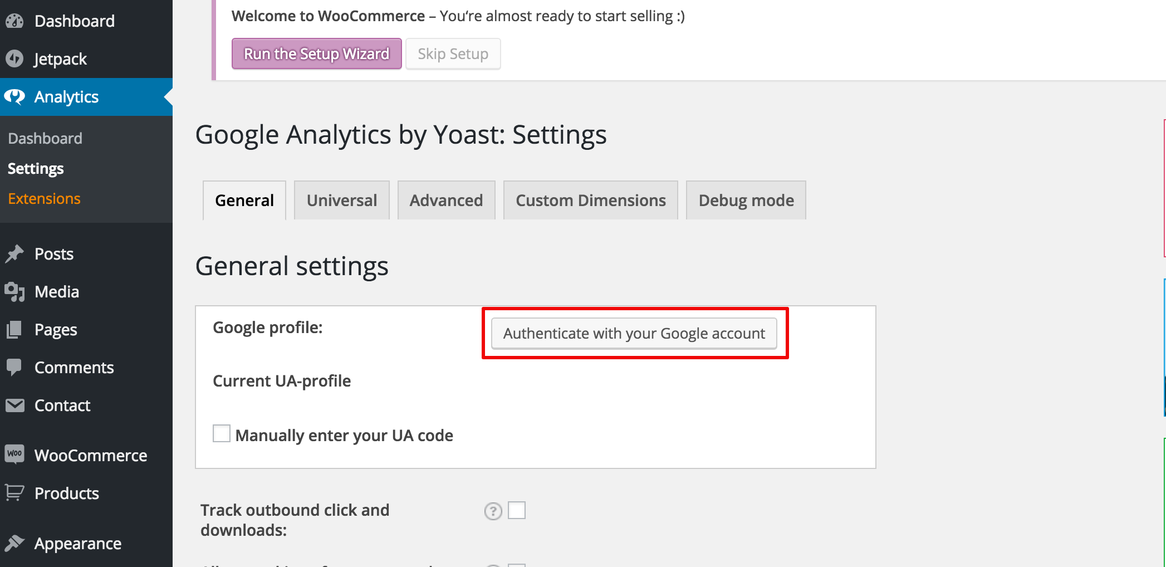Run the Setup Wizard for WooCommerce

[317, 53]
